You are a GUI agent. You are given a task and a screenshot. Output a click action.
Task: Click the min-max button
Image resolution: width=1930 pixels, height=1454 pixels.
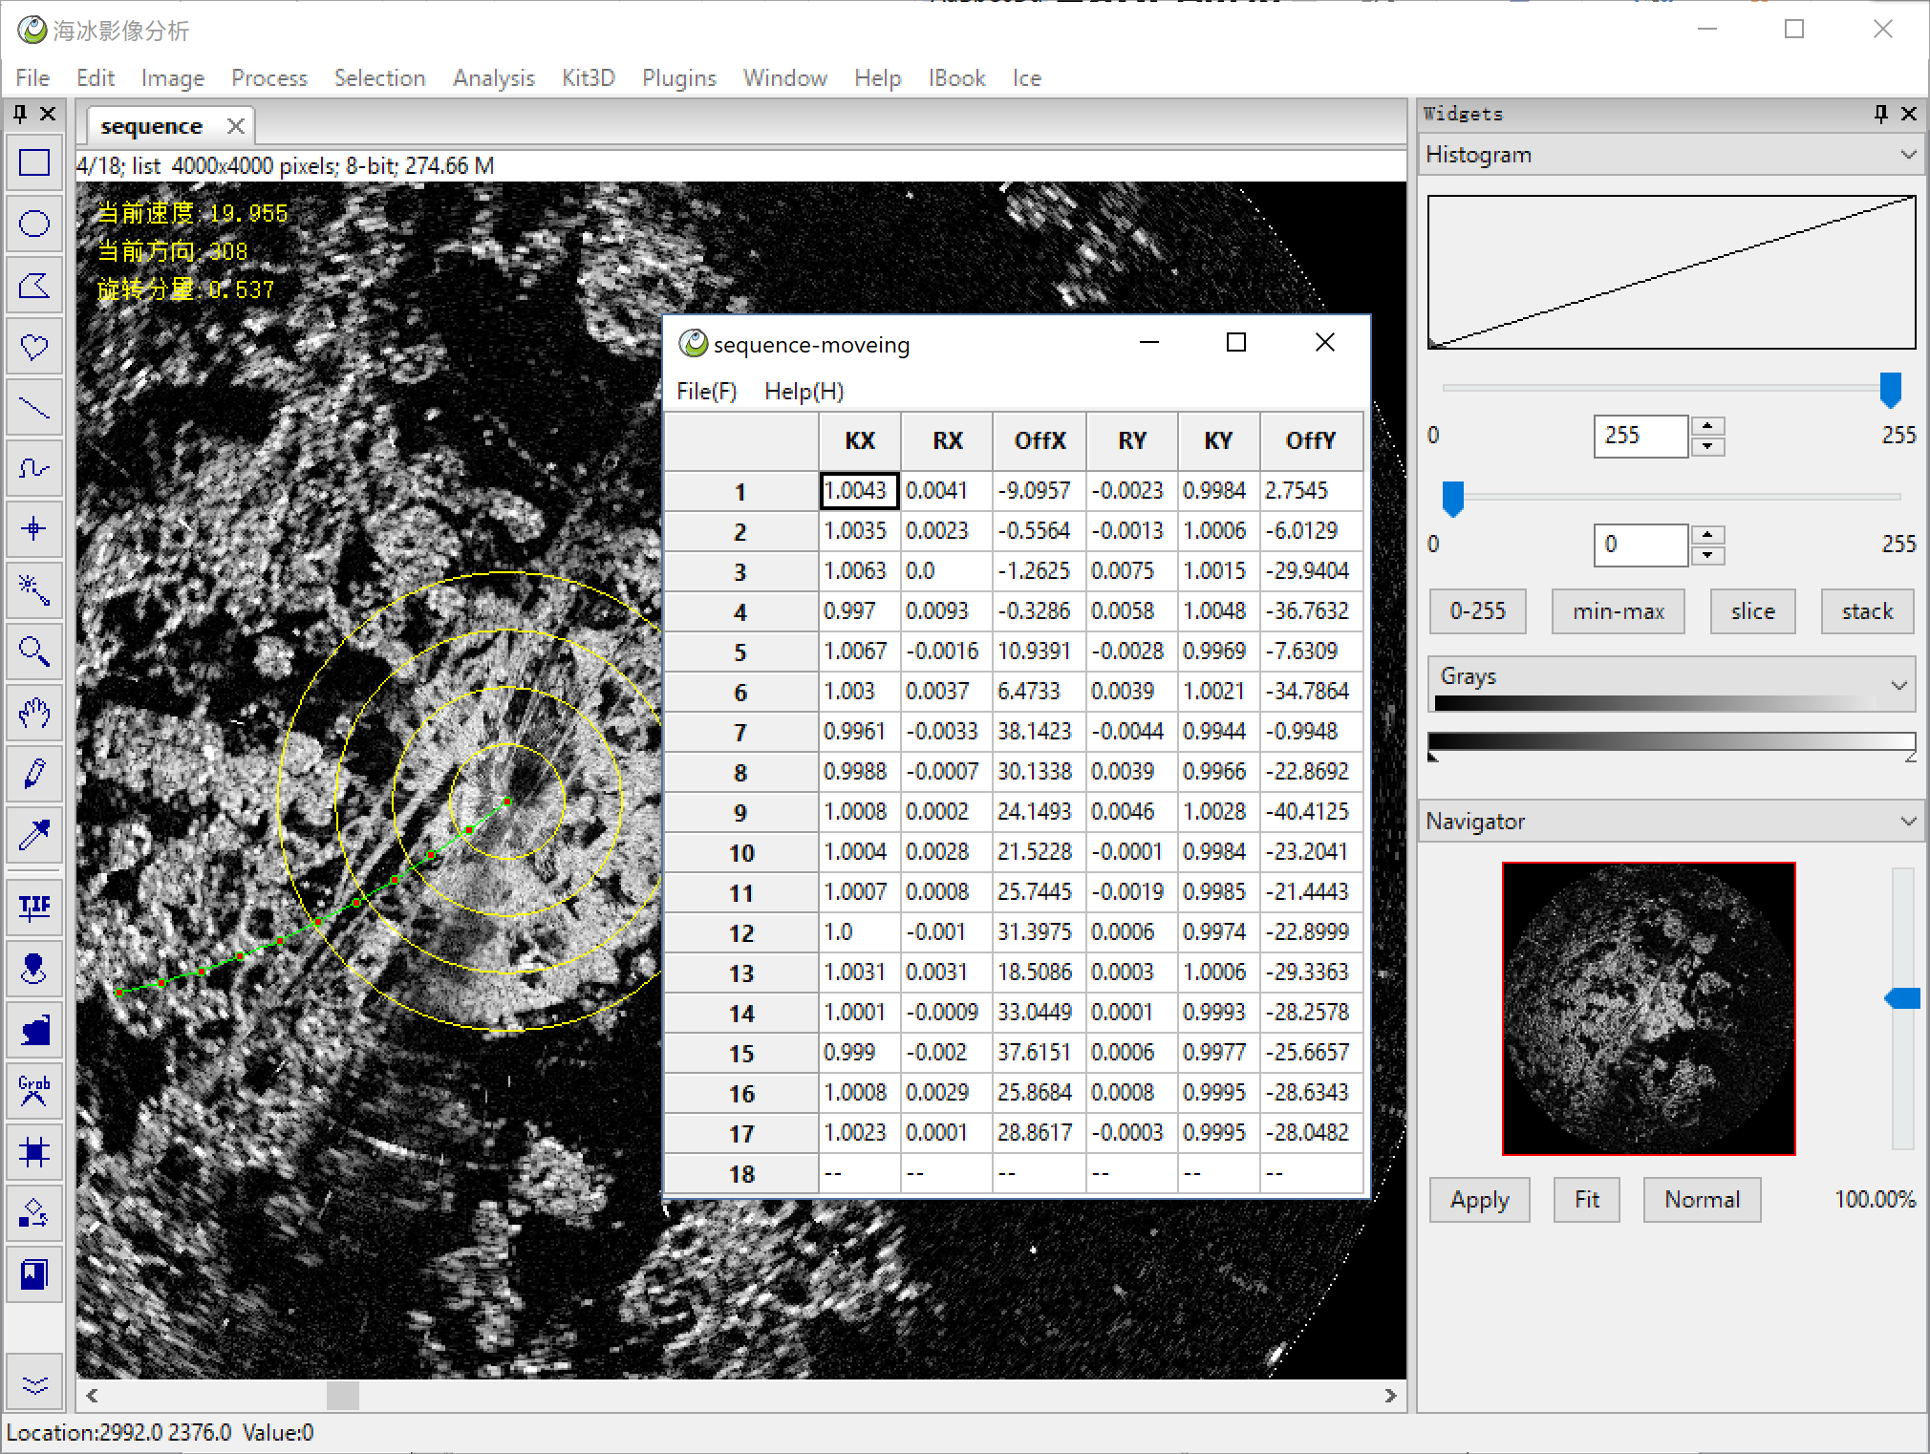(x=1618, y=611)
